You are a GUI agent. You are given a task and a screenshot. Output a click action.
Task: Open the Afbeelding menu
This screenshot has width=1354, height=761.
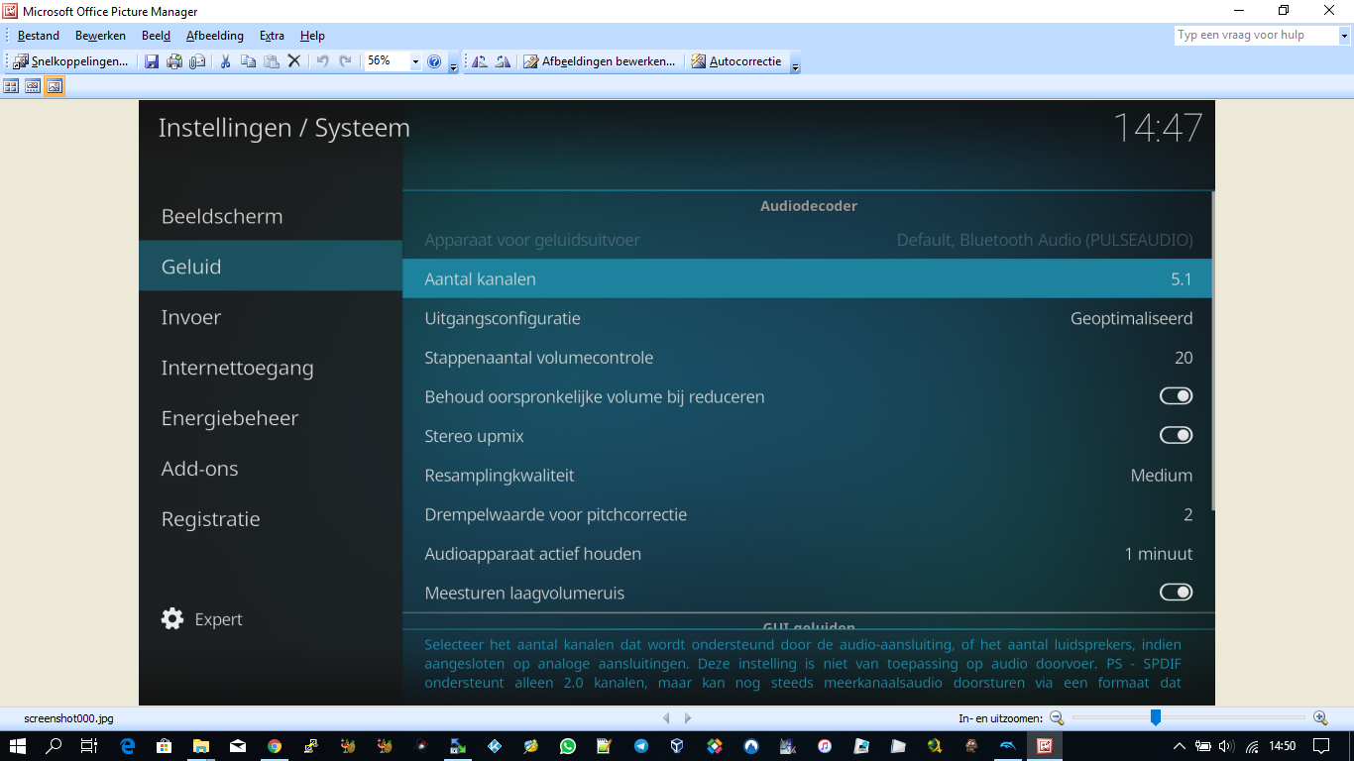tap(215, 36)
